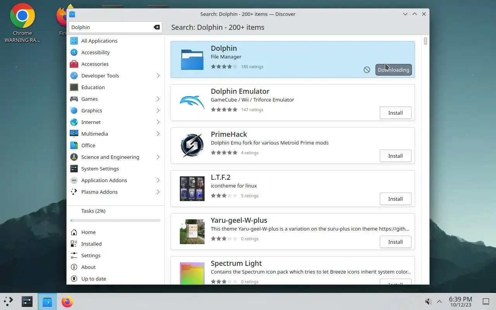Image resolution: width=496 pixels, height=310 pixels.
Task: Install PrimeHack
Action: [x=395, y=156]
